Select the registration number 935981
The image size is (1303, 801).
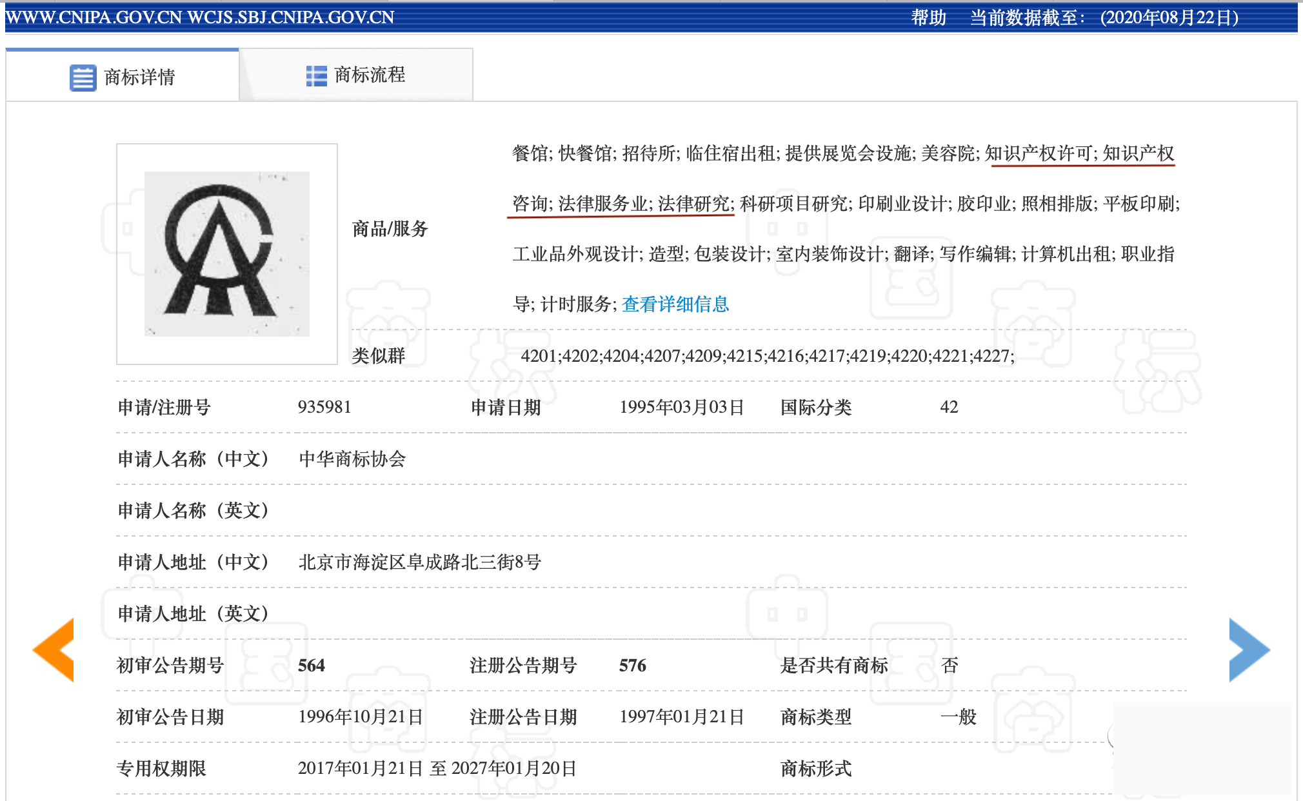[324, 407]
